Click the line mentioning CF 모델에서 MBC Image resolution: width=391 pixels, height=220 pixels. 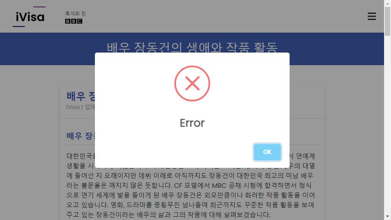[x=189, y=186]
